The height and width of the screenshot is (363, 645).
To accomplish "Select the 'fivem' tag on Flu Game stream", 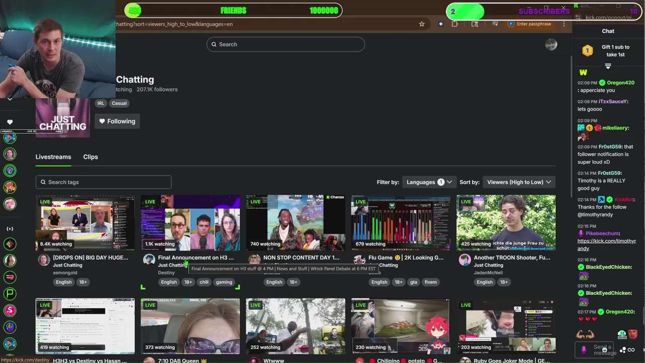I will coord(431,282).
